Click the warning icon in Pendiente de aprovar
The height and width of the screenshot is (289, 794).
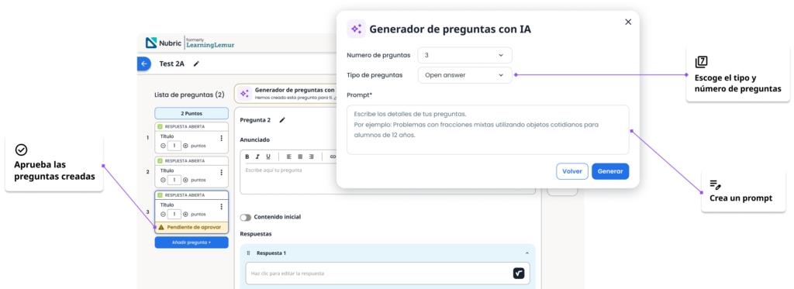coord(161,228)
